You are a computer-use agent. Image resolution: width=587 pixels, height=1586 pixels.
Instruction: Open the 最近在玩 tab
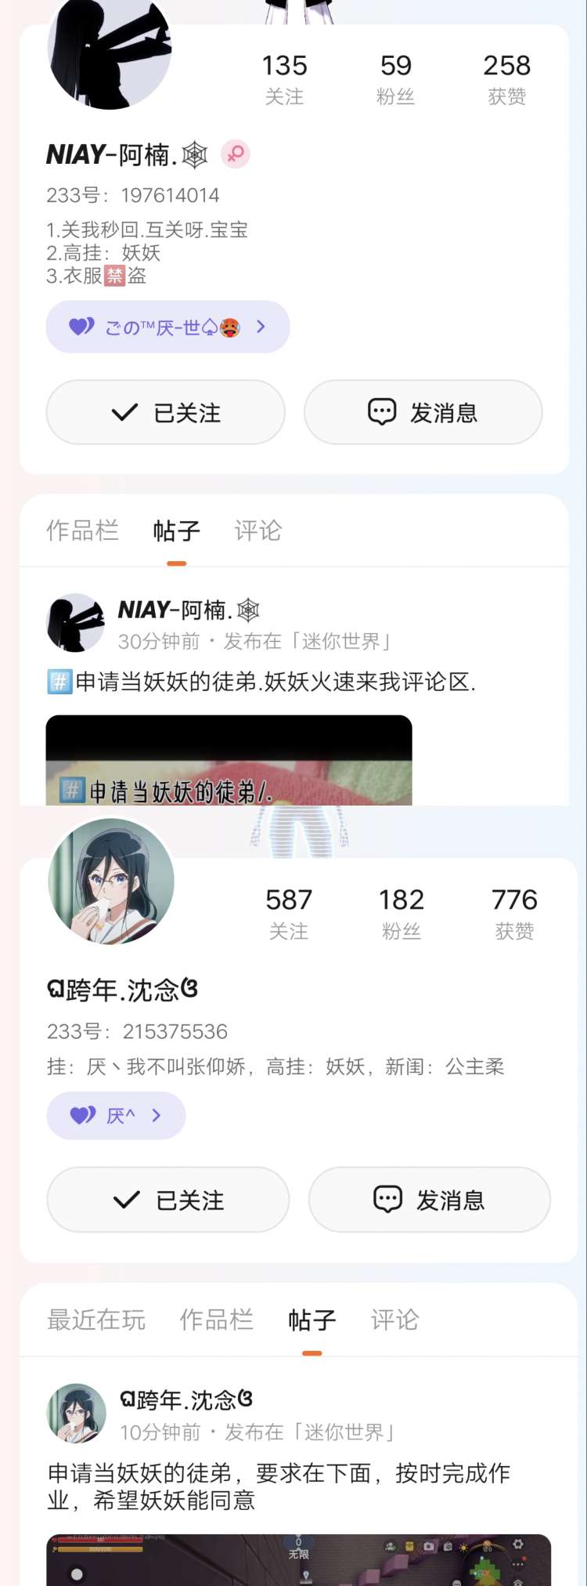pyautogui.click(x=96, y=1320)
